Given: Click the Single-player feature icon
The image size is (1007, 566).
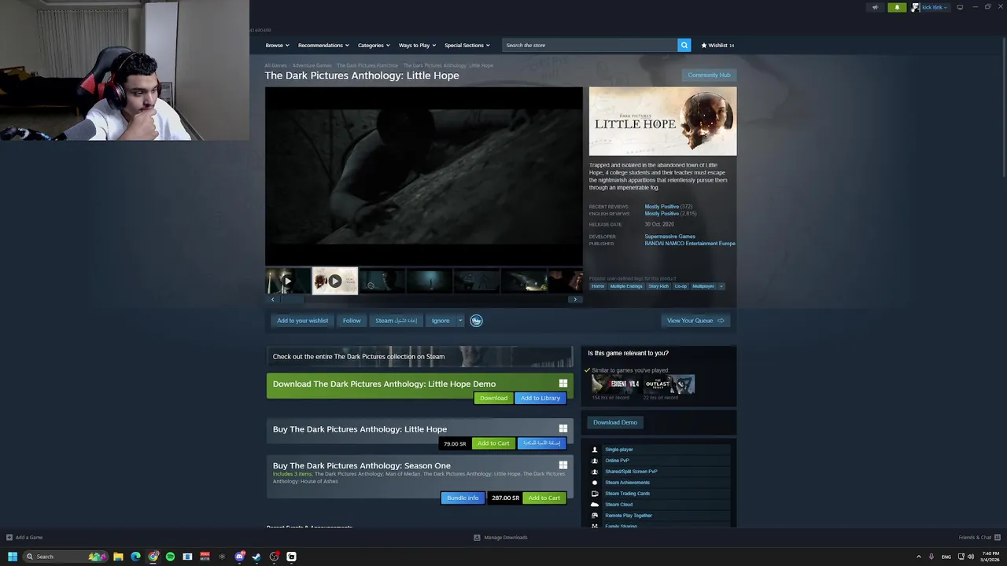Looking at the screenshot, I should click(x=595, y=450).
